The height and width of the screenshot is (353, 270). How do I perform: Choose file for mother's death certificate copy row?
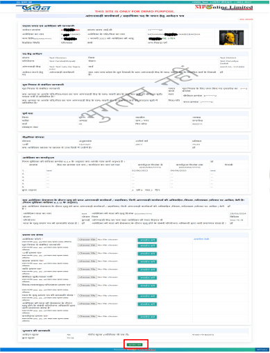pos(87,295)
